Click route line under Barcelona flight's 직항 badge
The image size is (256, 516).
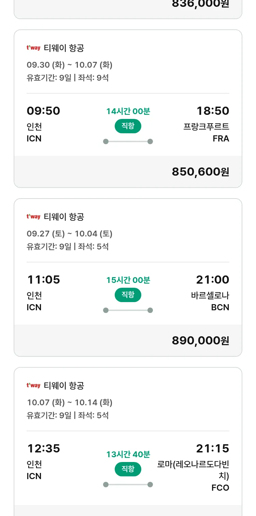click(x=128, y=310)
